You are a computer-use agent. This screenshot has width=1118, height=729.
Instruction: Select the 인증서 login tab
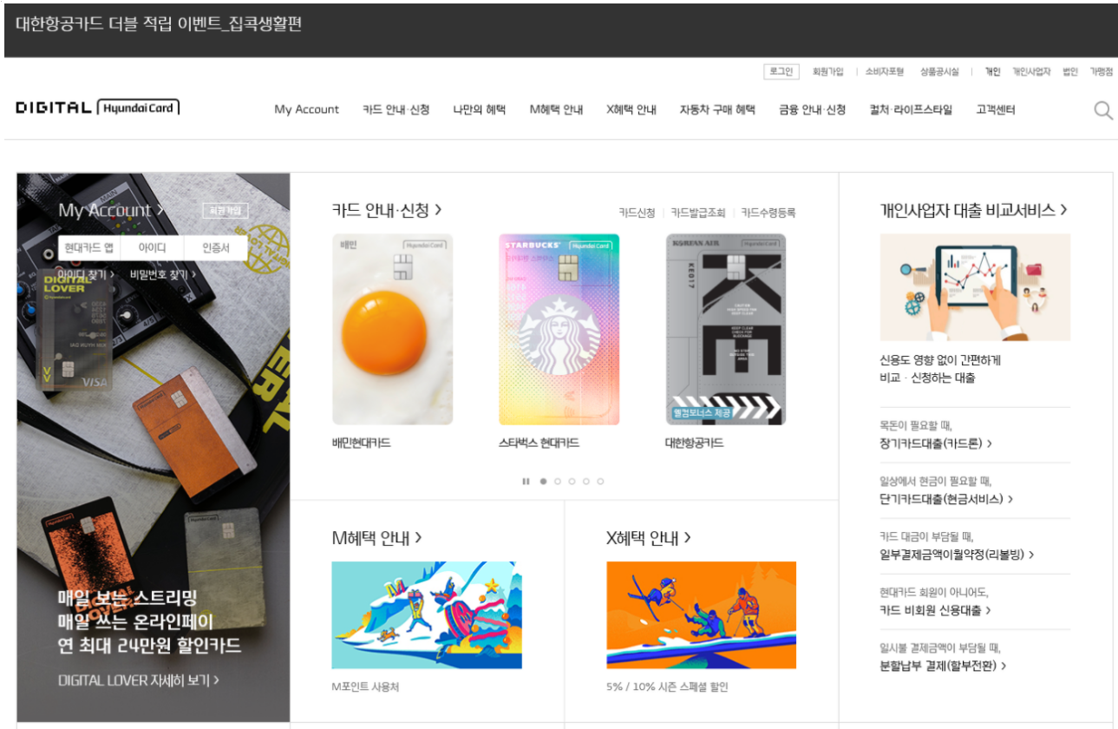point(216,248)
